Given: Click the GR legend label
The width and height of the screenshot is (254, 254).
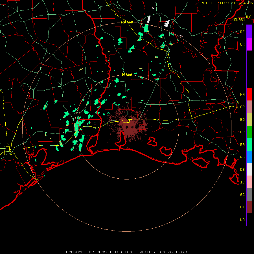Looking at the screenshot, I should click(242, 107).
